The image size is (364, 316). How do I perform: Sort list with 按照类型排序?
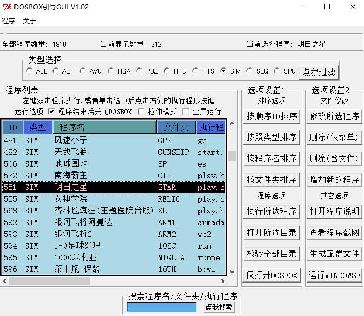[271, 137]
